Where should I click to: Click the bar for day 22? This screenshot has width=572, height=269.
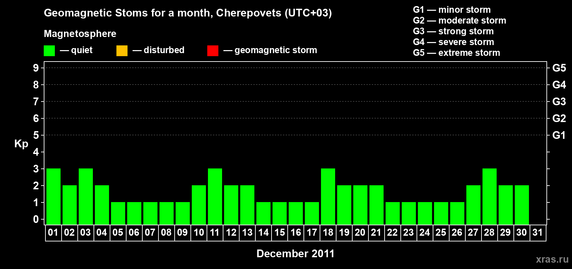coord(393,213)
